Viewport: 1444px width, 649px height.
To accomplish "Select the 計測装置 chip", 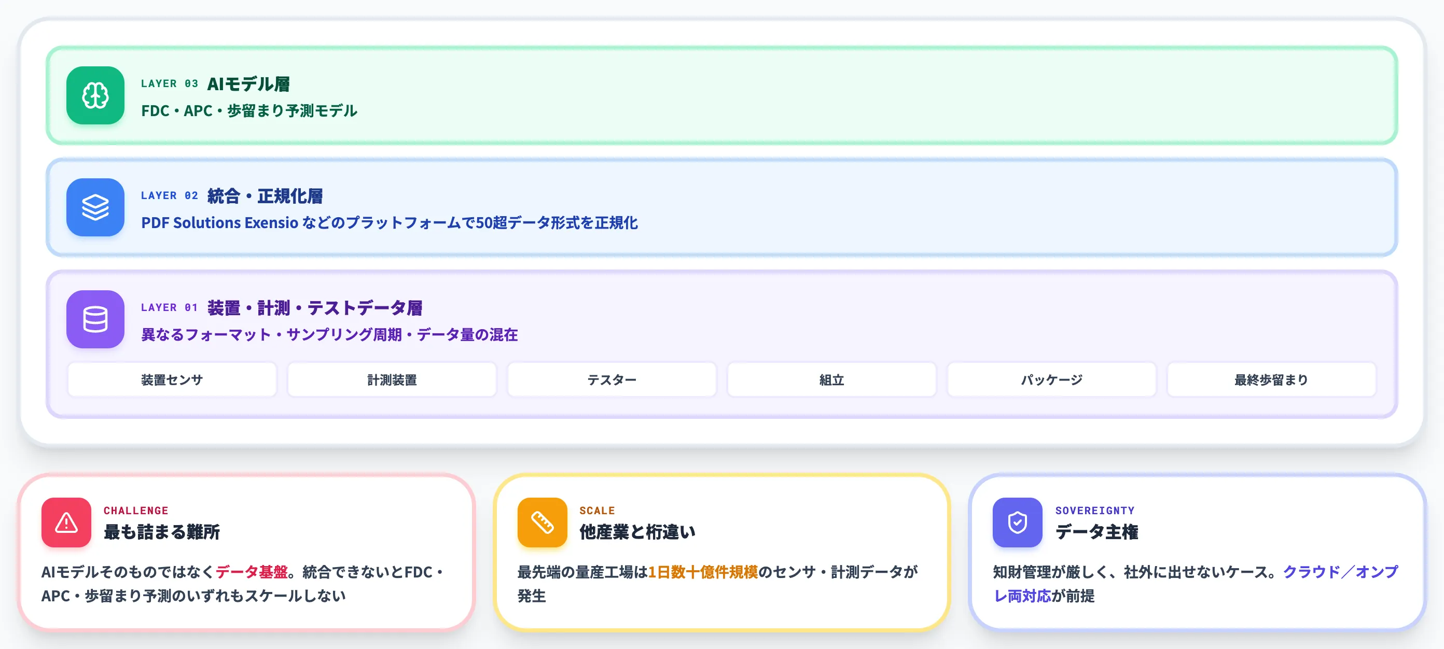I will point(392,380).
